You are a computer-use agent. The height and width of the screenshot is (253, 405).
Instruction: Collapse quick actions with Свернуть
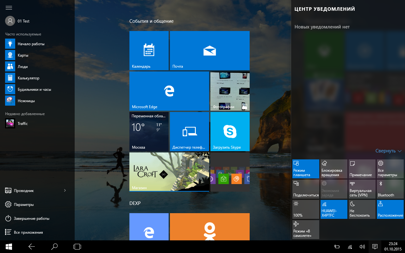389,151
